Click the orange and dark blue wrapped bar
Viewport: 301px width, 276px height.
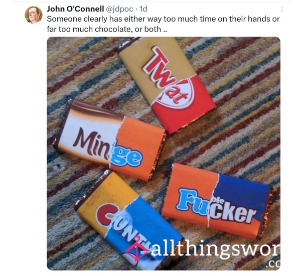pos(217,201)
